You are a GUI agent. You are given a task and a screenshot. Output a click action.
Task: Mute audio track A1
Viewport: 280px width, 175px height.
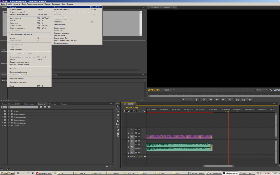(139, 141)
